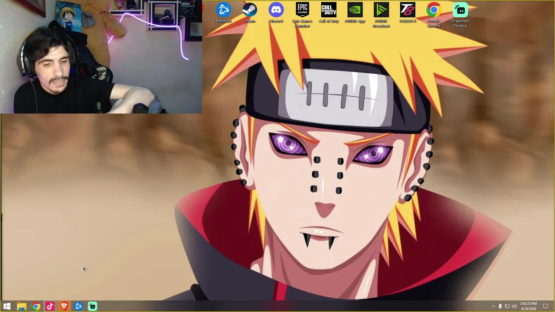Click the microphone tray icon

(x=500, y=306)
